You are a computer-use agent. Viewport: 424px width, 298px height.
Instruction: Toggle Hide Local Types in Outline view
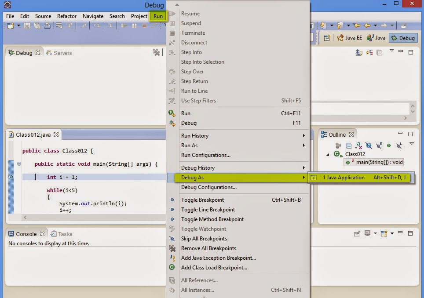pos(398,146)
